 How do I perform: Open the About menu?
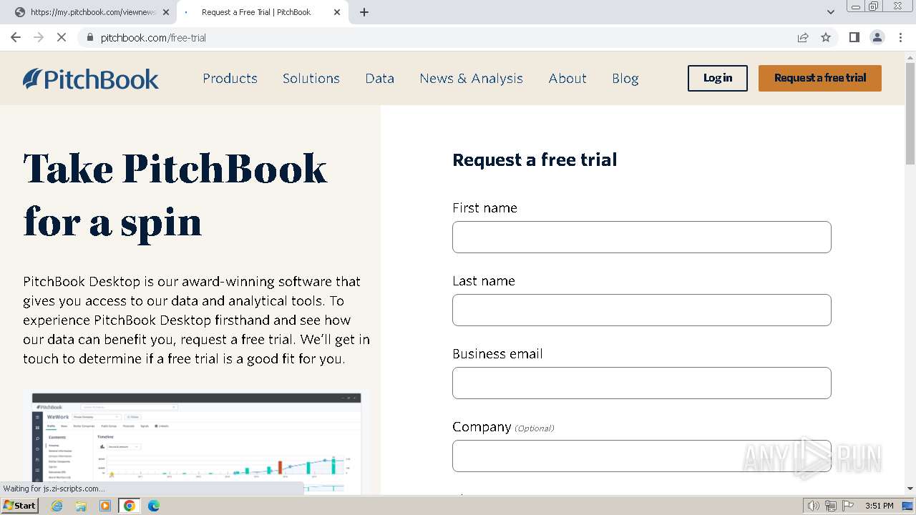[567, 79]
